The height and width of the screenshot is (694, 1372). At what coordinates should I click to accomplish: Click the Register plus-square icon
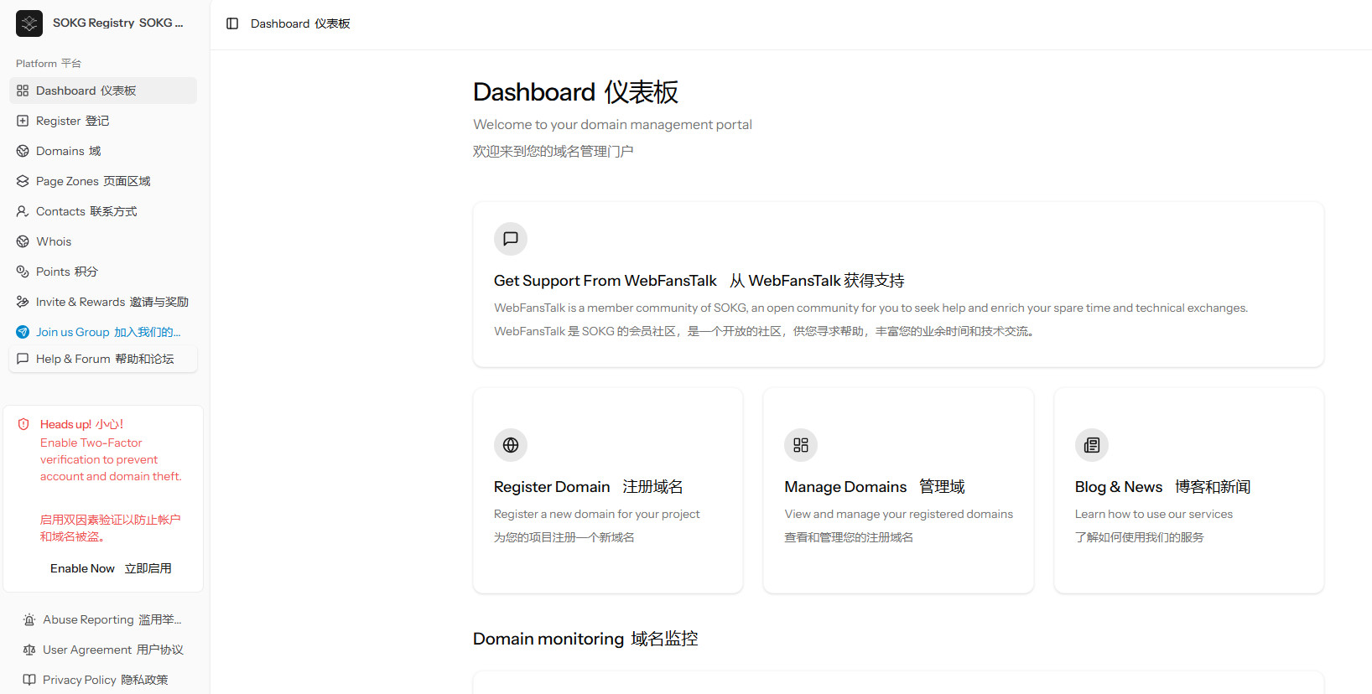pyautogui.click(x=23, y=121)
